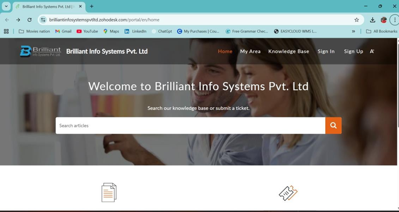Reload the page using the refresh icon
The image size is (399, 212).
point(29,20)
